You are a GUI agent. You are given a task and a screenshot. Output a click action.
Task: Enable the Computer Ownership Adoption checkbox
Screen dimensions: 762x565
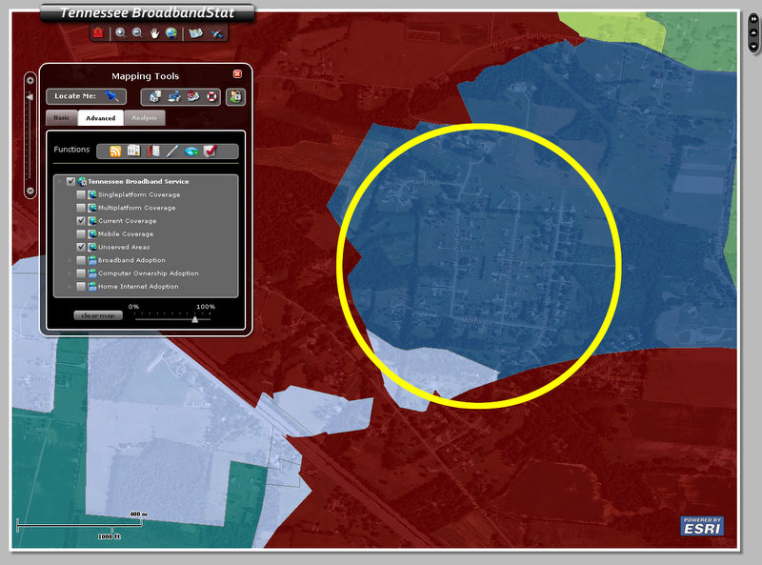tap(81, 273)
